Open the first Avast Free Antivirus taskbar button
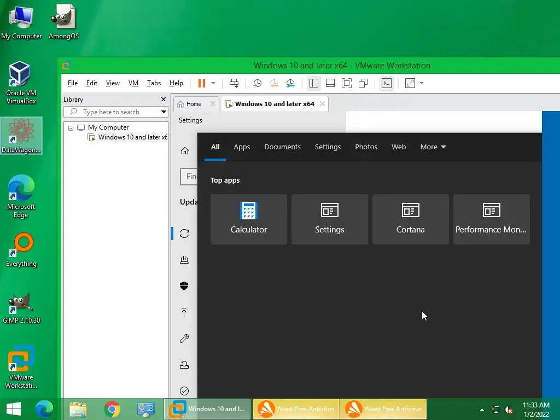Screen dimensions: 560x420 tap(296, 409)
